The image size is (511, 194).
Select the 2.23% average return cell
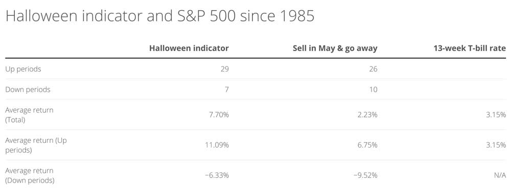point(368,114)
